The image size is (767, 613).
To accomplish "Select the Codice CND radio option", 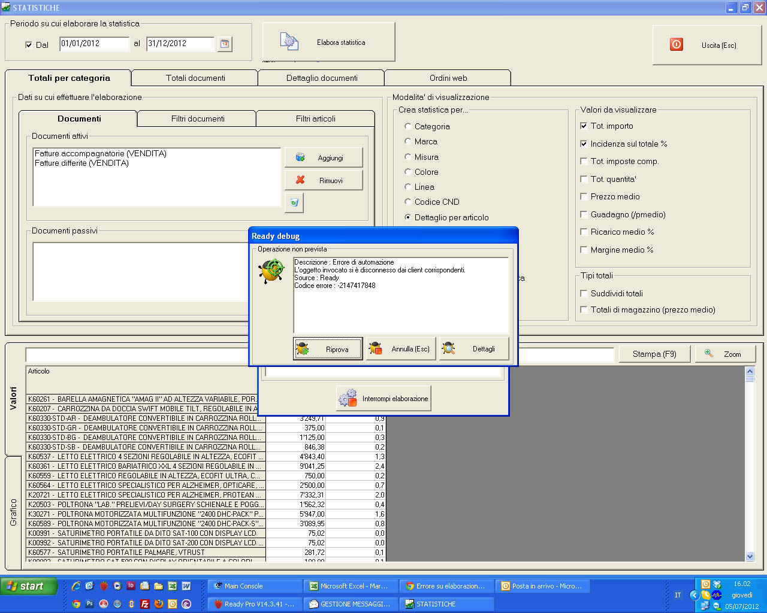I will [x=408, y=202].
